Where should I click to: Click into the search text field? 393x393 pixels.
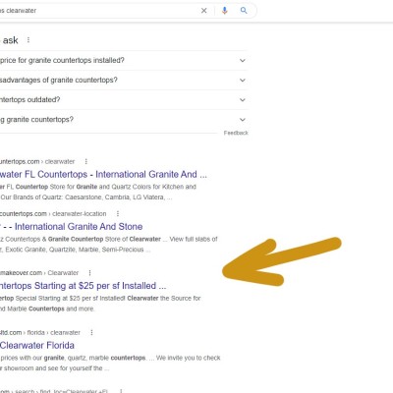pos(98,11)
